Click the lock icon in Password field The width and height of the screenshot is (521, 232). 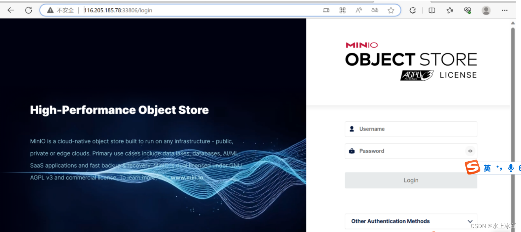352,151
